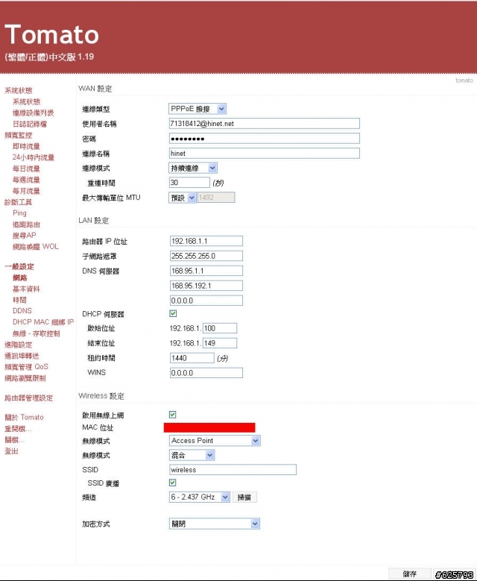Open the 加密方式 關閉 dropdown

215,524
